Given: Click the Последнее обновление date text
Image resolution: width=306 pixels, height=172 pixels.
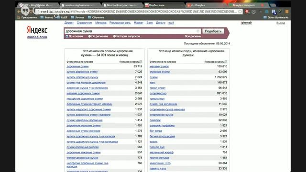Looking at the screenshot, I should (207, 43).
